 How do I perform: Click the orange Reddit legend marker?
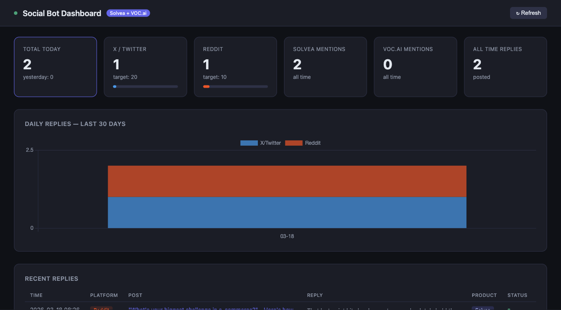[293, 143]
